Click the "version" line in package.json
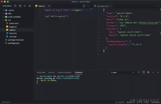Image resolution: width=161 pixels, height=104 pixels. pyautogui.click(x=117, y=16)
